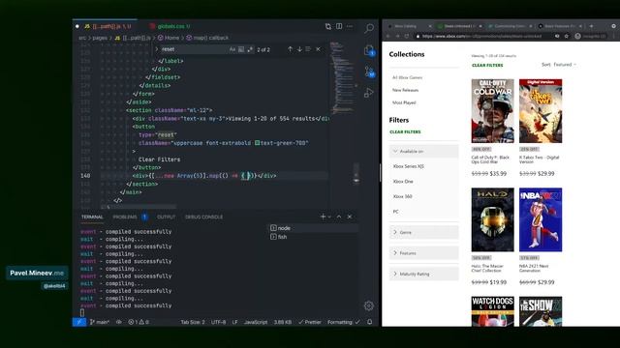Open 'Most Played' collection link
This screenshot has width=620, height=348.
(404, 102)
